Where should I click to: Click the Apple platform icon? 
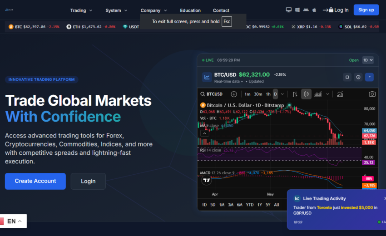314,10
